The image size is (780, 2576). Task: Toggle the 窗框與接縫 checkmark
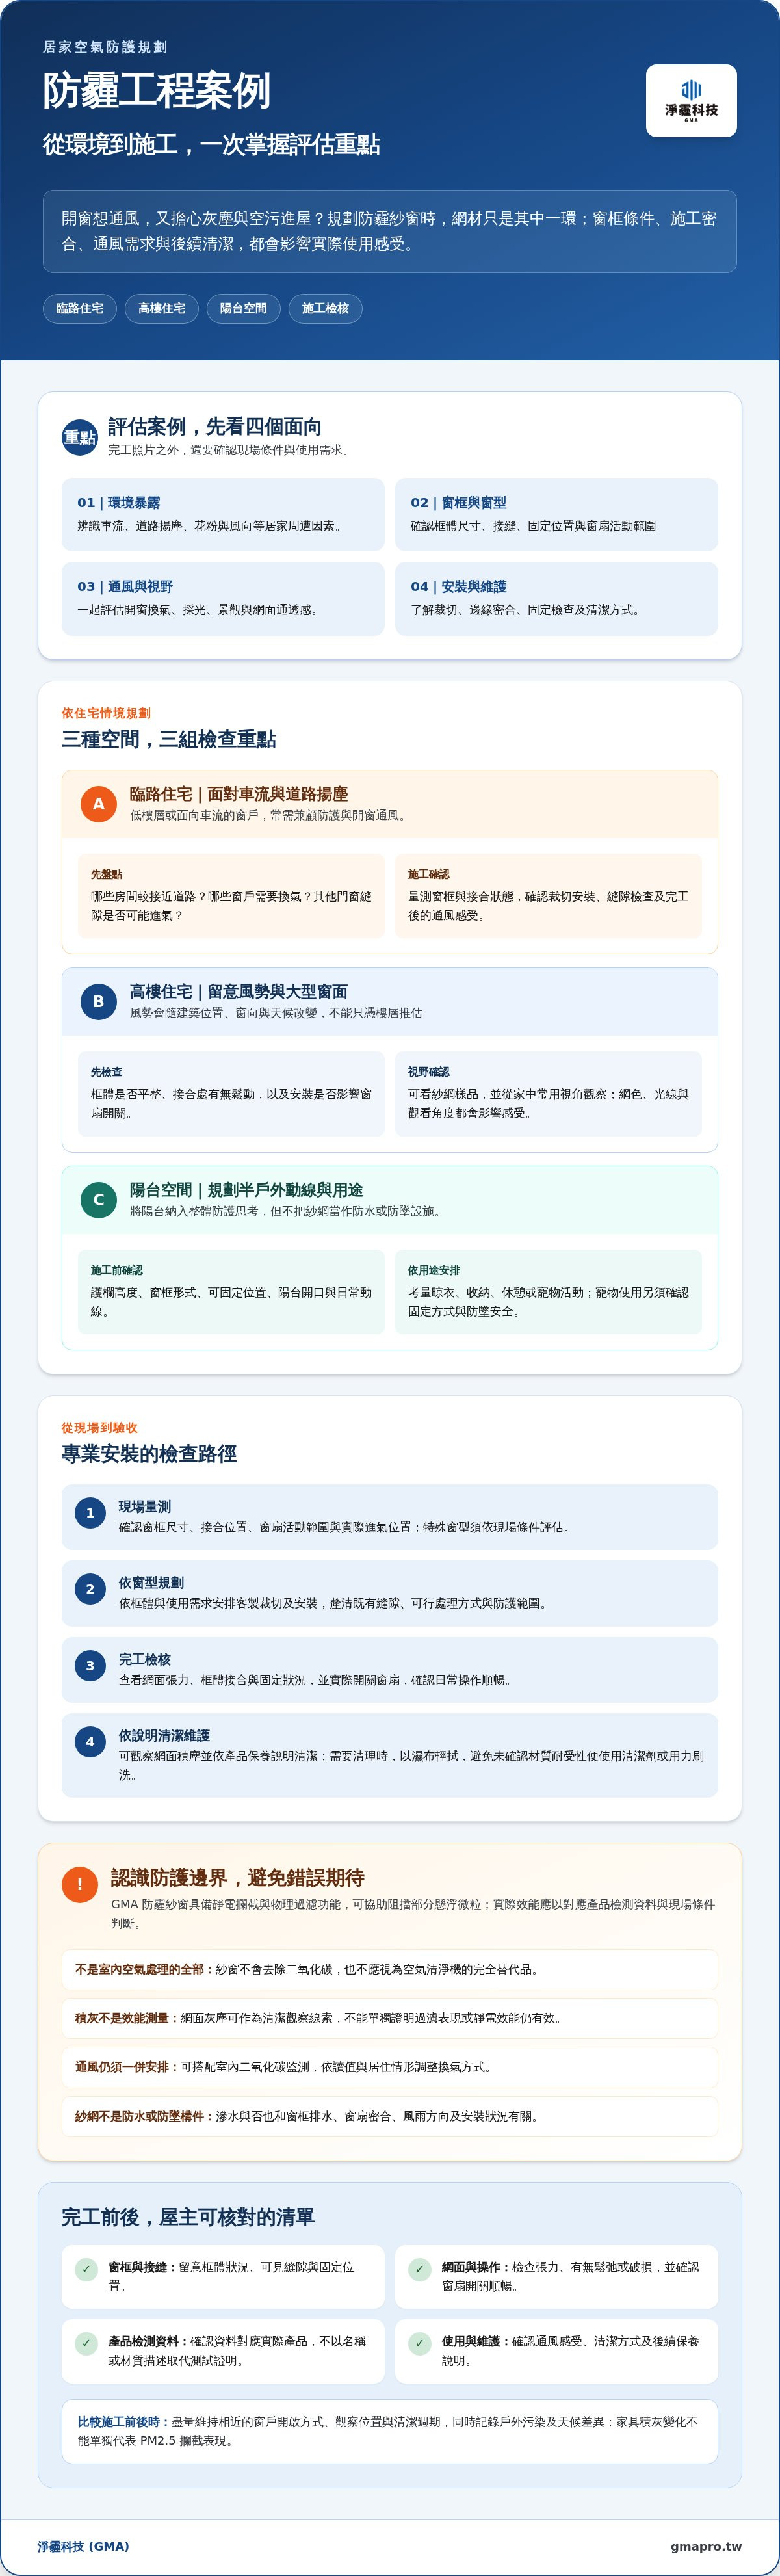click(x=86, y=2269)
